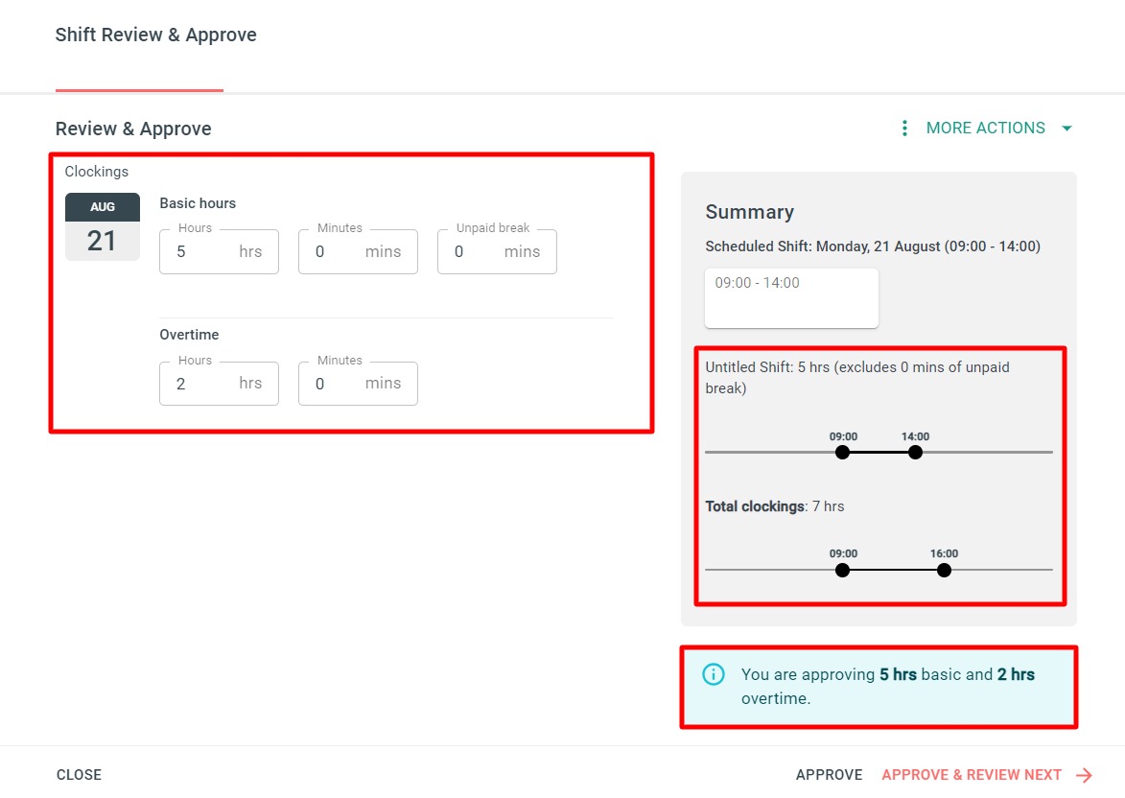
Task: Click the Total clockings 16:00 end marker
Action: [944, 570]
